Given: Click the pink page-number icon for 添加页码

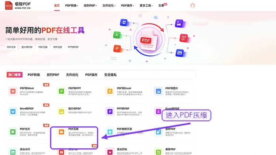Looking at the screenshot, I should pos(110,152).
